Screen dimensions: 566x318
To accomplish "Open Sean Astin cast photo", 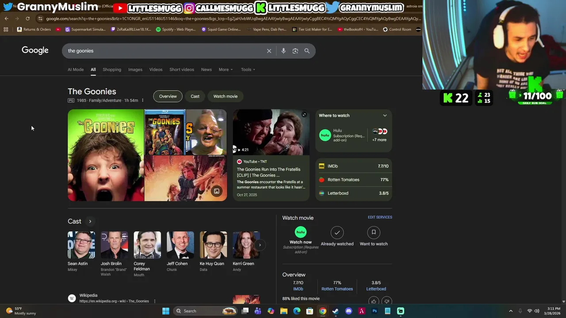I will pyautogui.click(x=81, y=245).
